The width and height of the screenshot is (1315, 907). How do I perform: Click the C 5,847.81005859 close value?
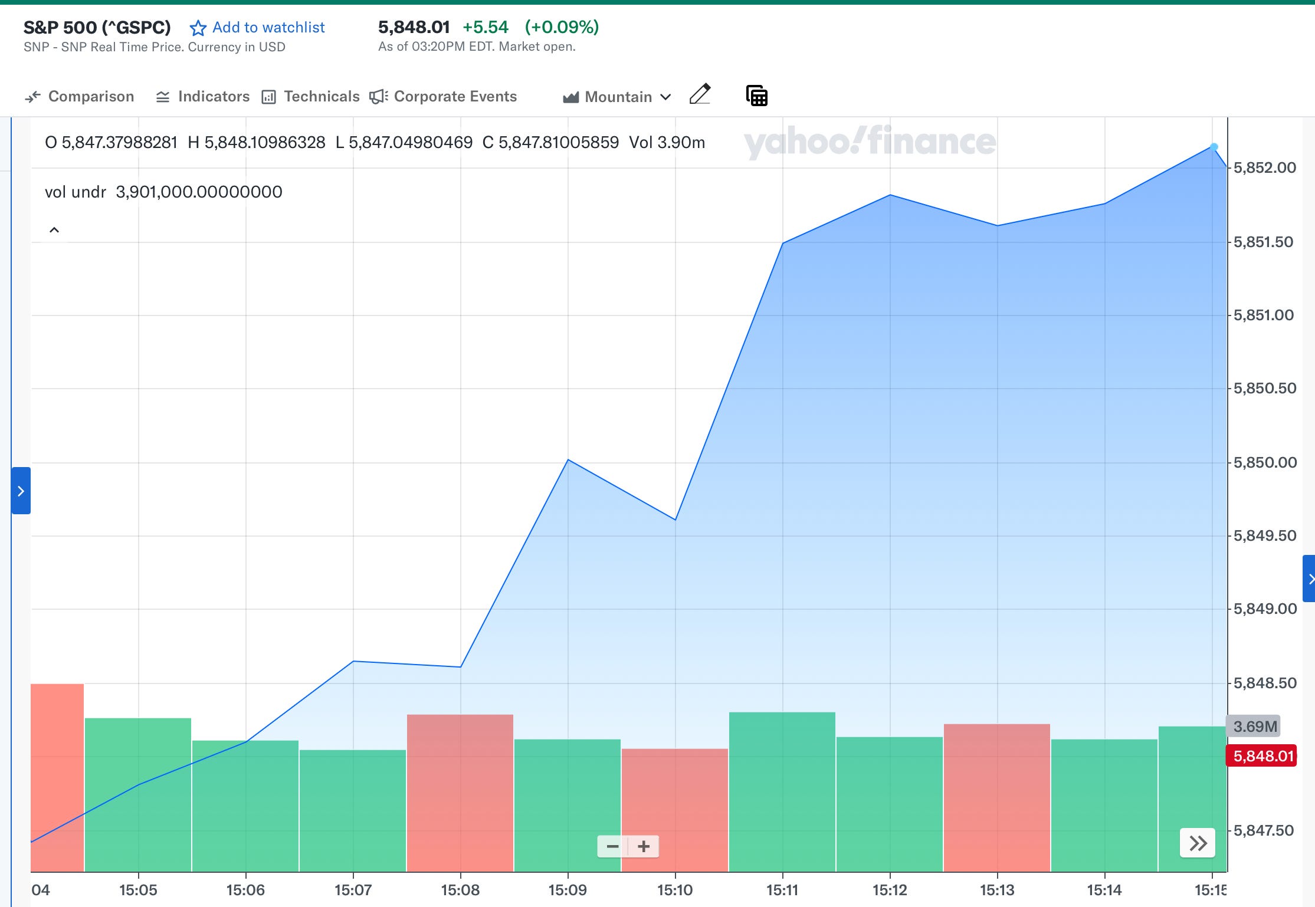tap(550, 143)
